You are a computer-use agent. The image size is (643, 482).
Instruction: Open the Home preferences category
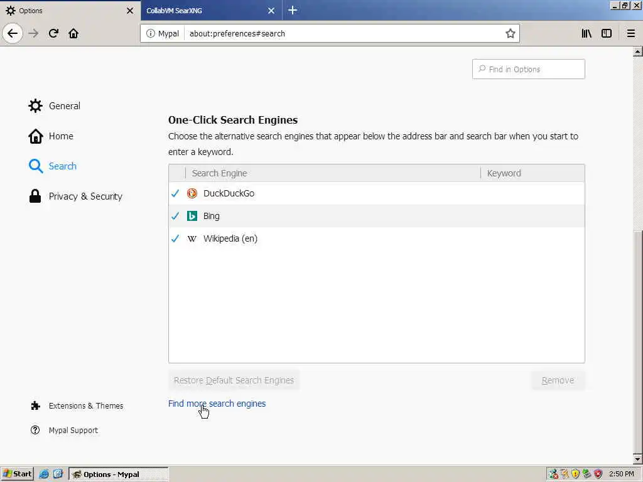pos(51,136)
